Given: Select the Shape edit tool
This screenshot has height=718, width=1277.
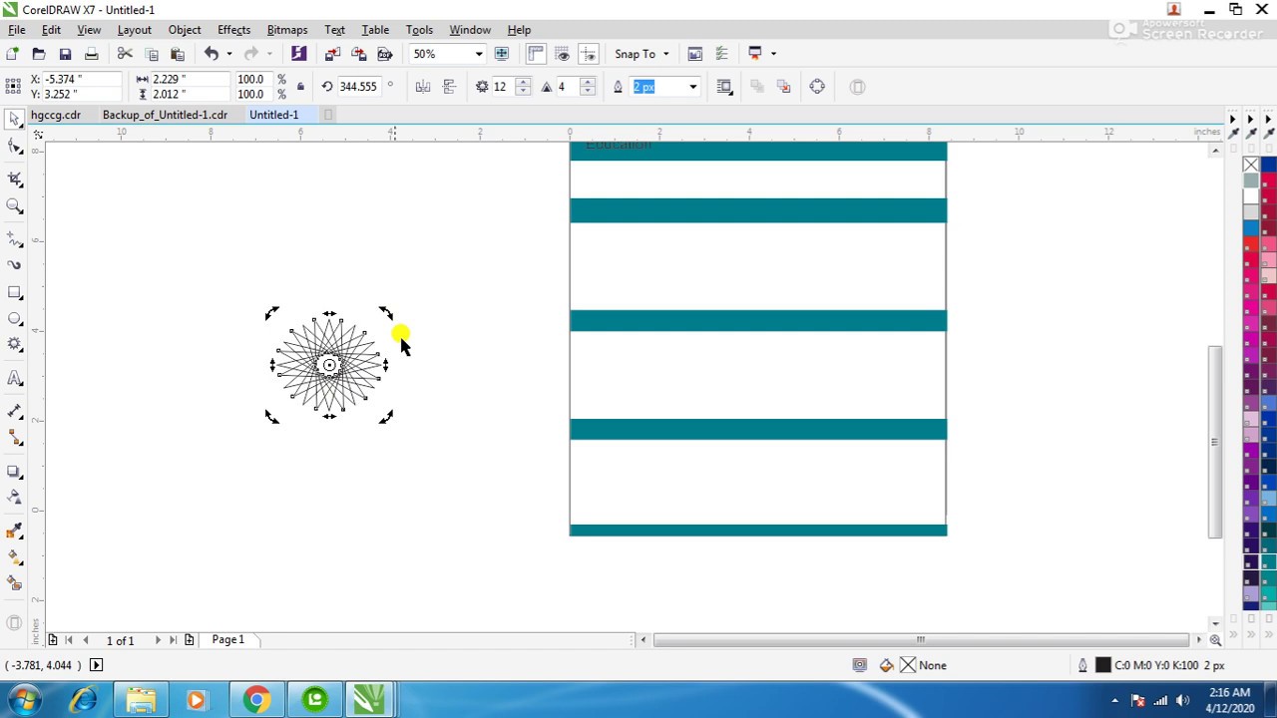Looking at the screenshot, I should tap(15, 147).
